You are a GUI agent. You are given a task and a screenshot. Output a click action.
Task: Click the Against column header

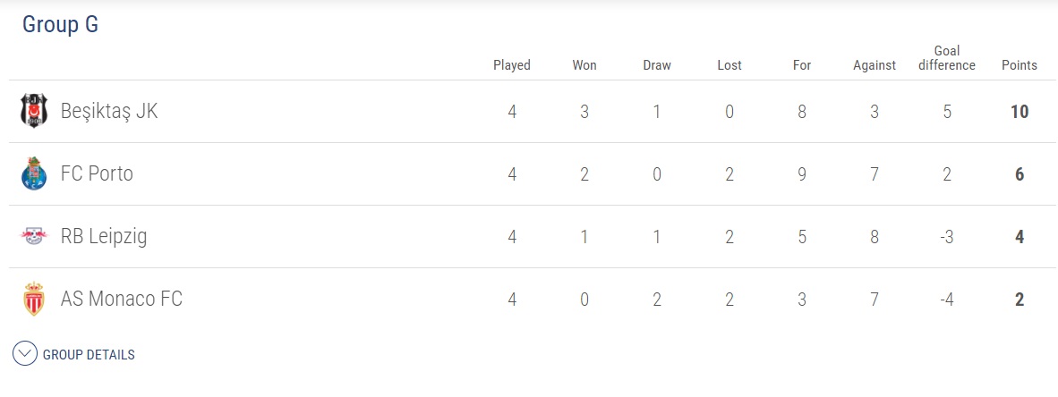[x=875, y=65]
